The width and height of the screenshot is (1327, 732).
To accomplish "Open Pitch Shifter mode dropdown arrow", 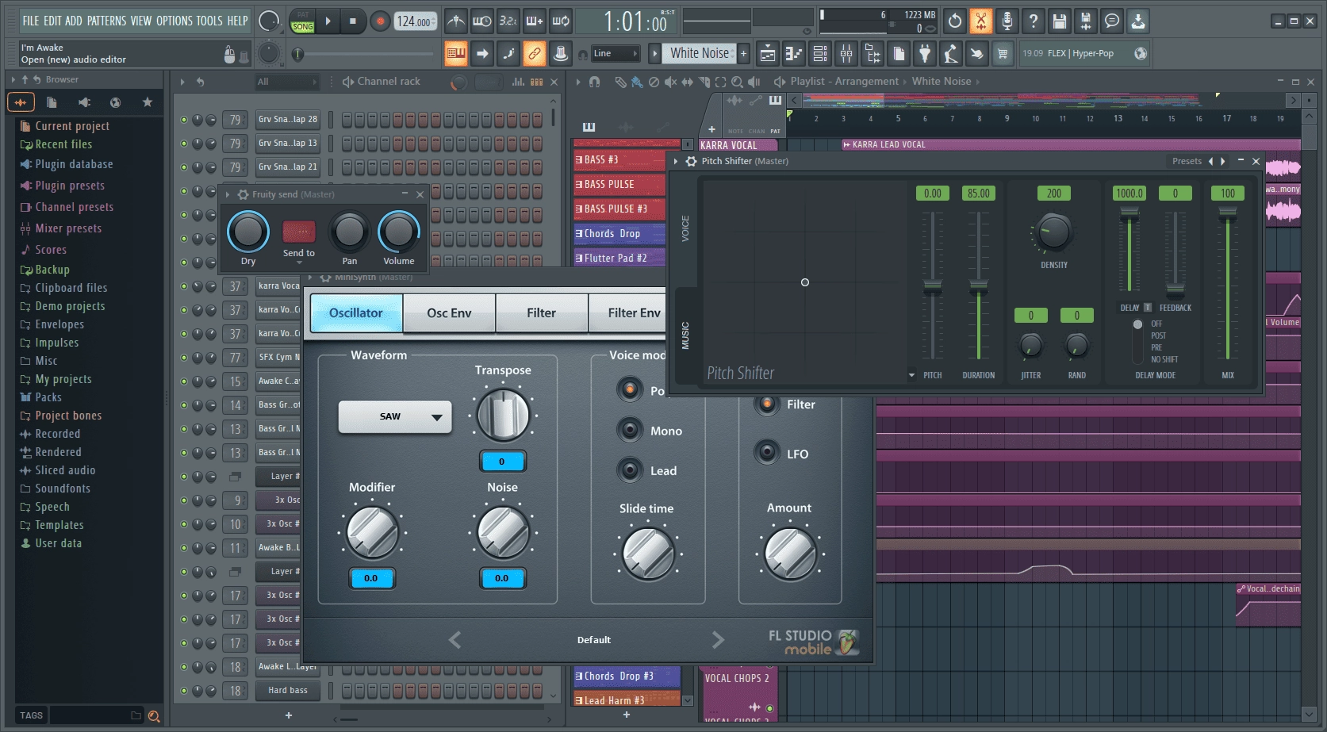I will click(x=911, y=375).
